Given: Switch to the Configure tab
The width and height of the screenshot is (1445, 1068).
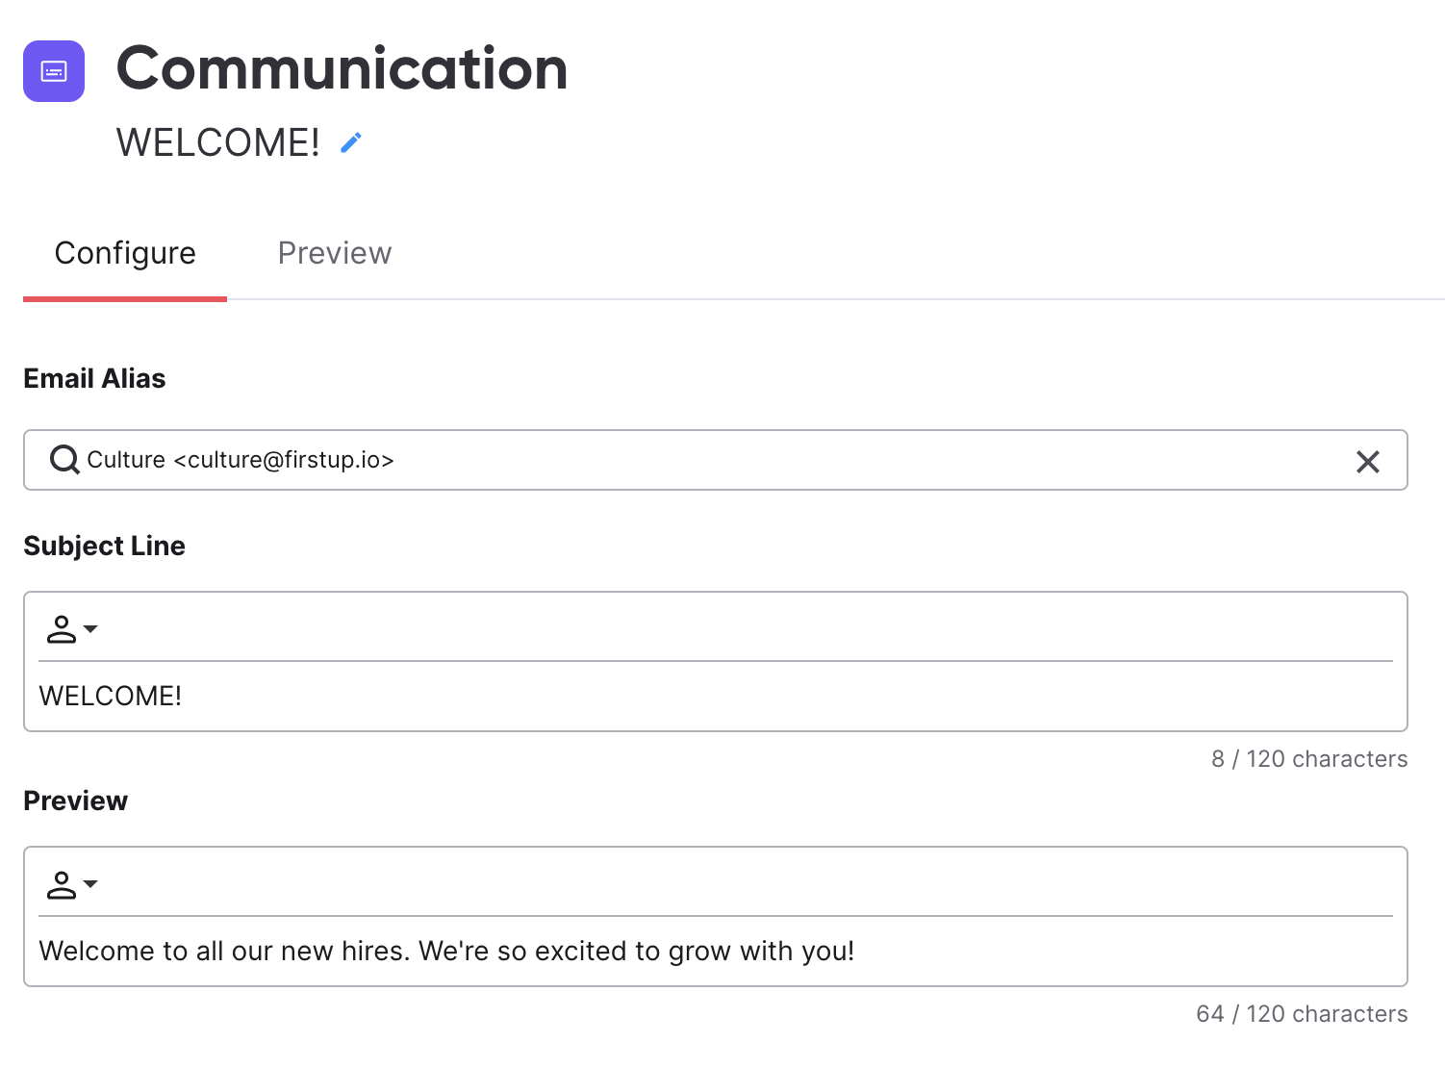Looking at the screenshot, I should tap(125, 253).
